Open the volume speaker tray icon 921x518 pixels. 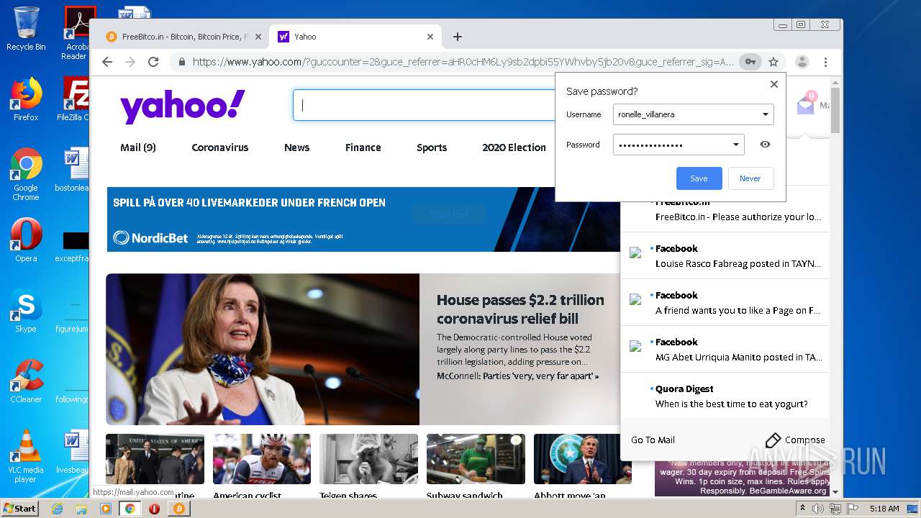click(817, 509)
